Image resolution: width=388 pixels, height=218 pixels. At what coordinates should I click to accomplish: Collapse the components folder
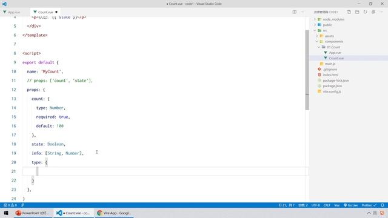coord(317,42)
